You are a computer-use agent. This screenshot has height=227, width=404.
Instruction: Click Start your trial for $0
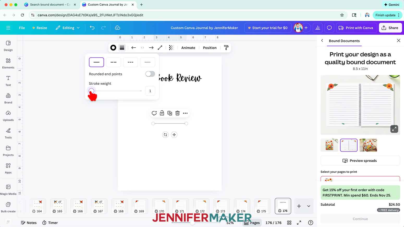pyautogui.click(x=267, y=28)
